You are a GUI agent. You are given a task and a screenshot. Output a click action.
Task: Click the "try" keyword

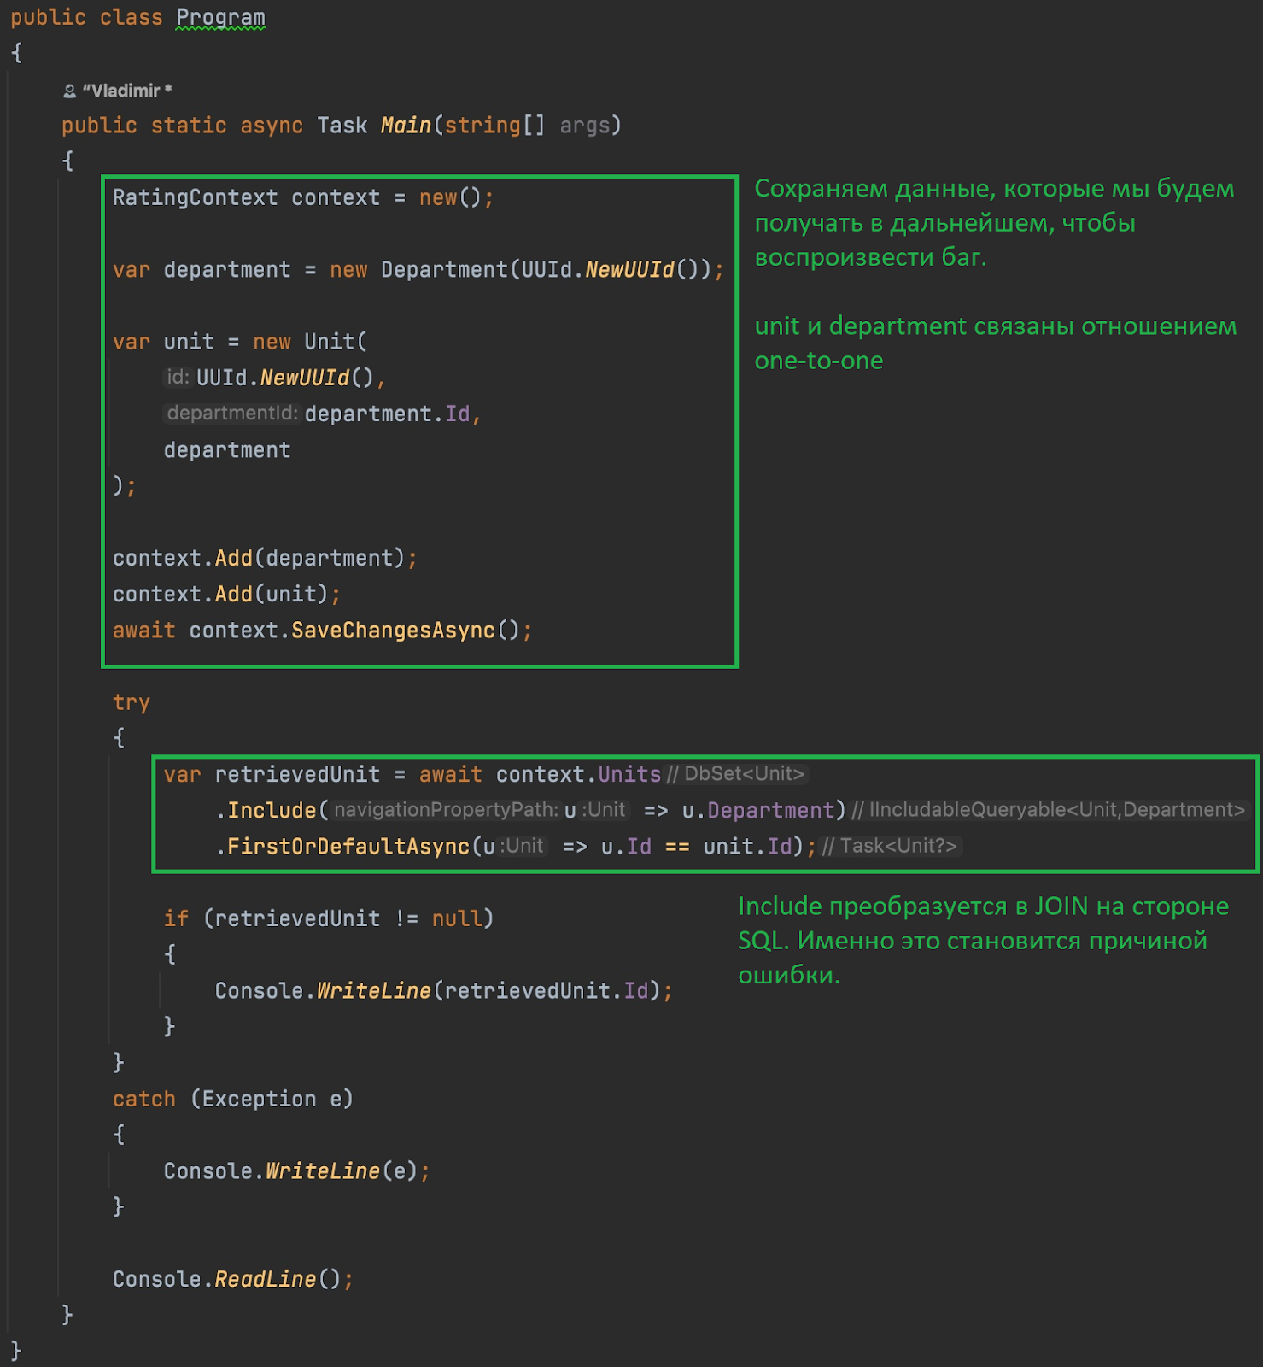pyautogui.click(x=132, y=702)
